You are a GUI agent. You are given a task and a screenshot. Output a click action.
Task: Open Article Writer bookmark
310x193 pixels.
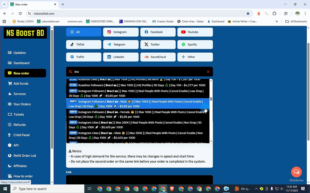point(242,21)
